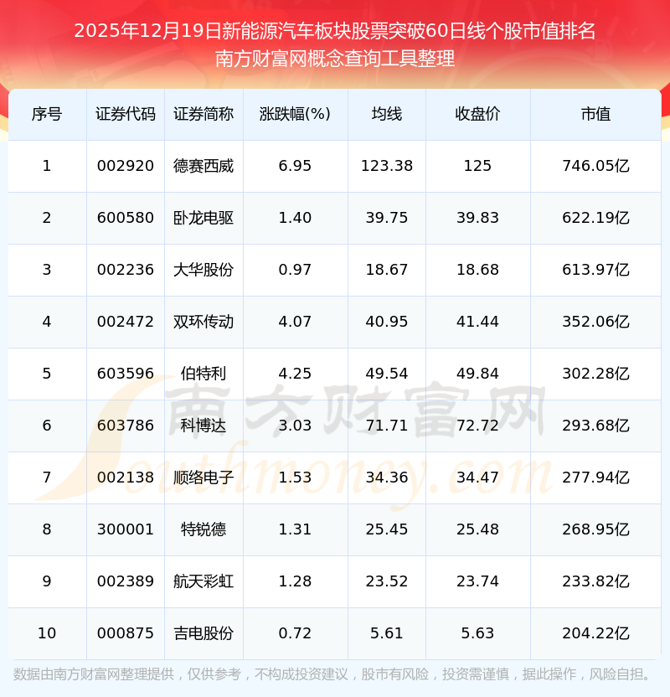This screenshot has height=697, width=670.
Task: Click market value 352.06亿
Action: pos(595,322)
